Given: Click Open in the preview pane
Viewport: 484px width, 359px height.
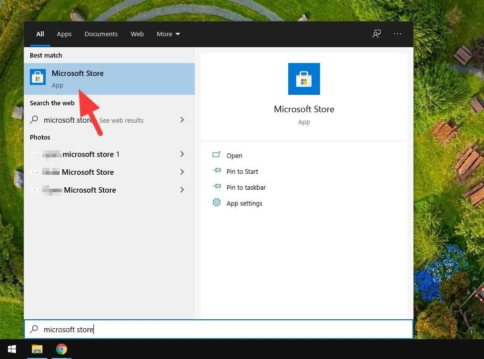Looking at the screenshot, I should (x=234, y=155).
